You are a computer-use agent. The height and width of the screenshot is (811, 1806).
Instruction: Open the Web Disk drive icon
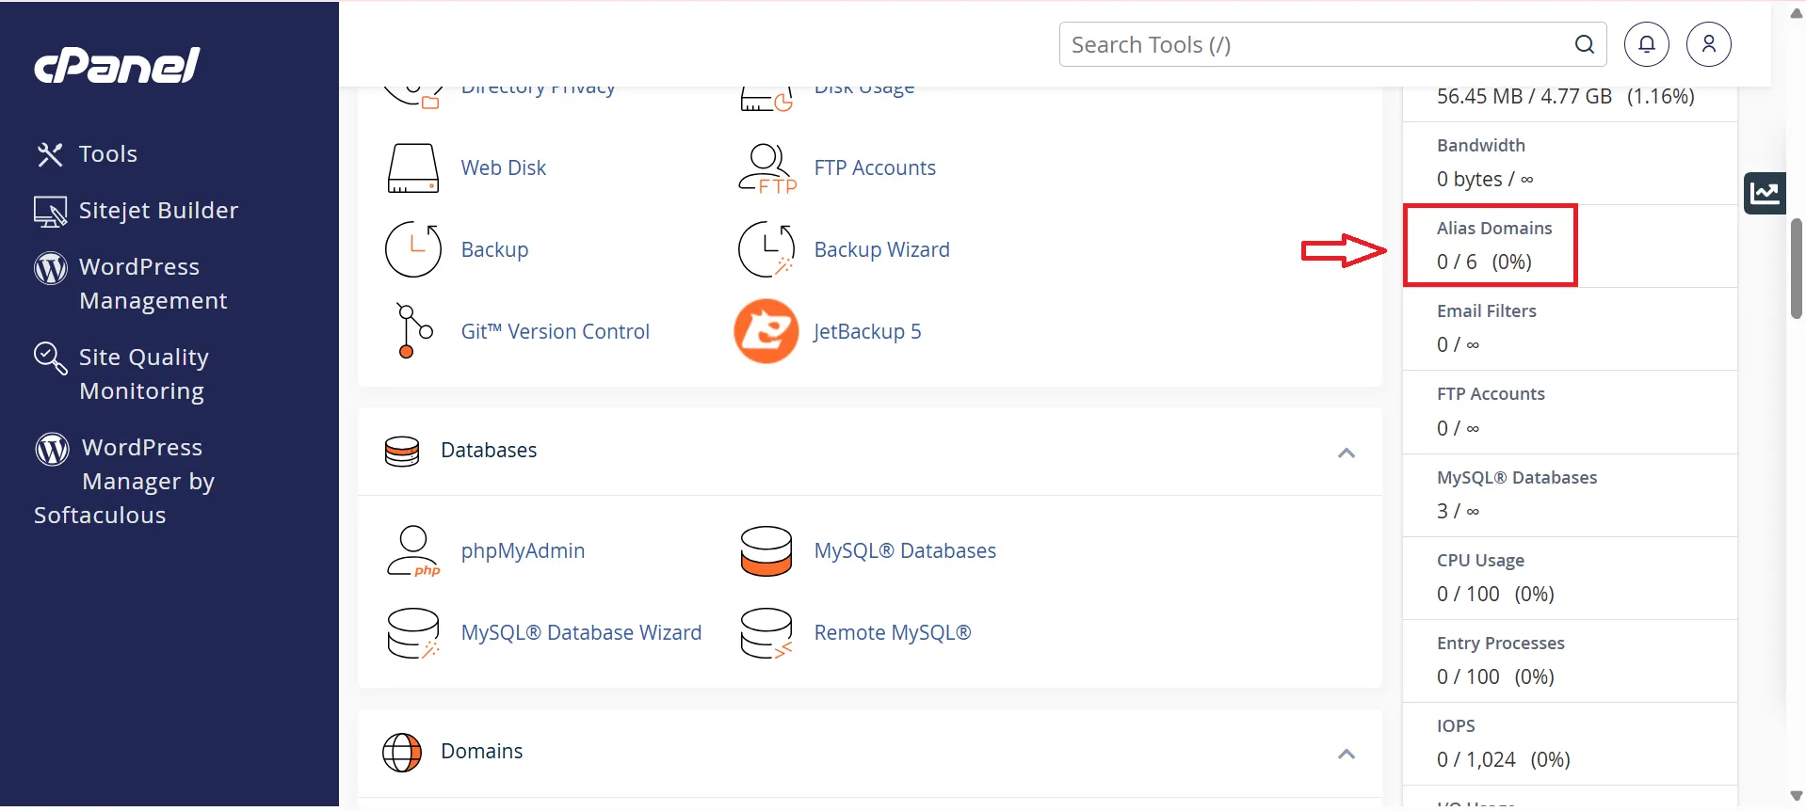click(x=412, y=167)
